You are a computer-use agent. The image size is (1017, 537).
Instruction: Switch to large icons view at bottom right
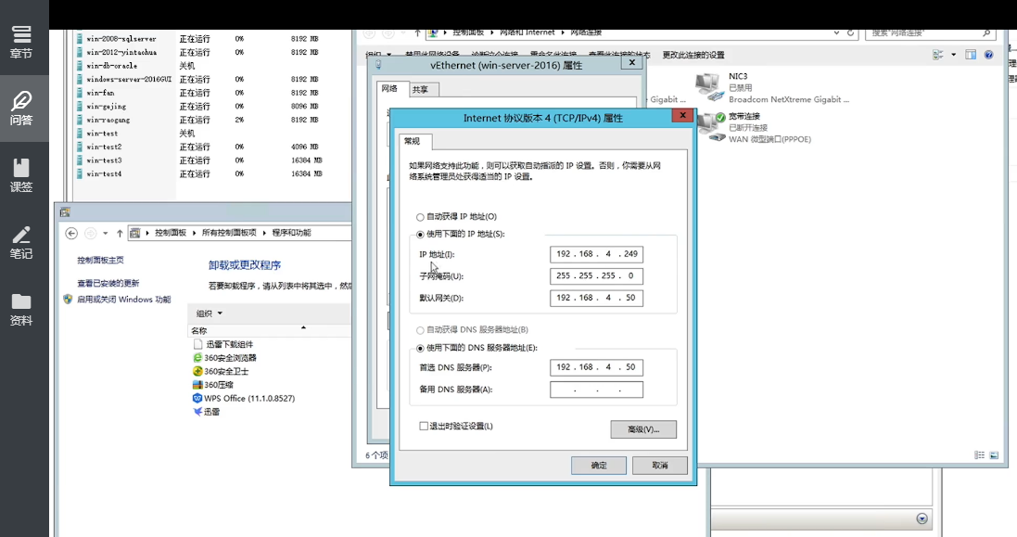(995, 455)
